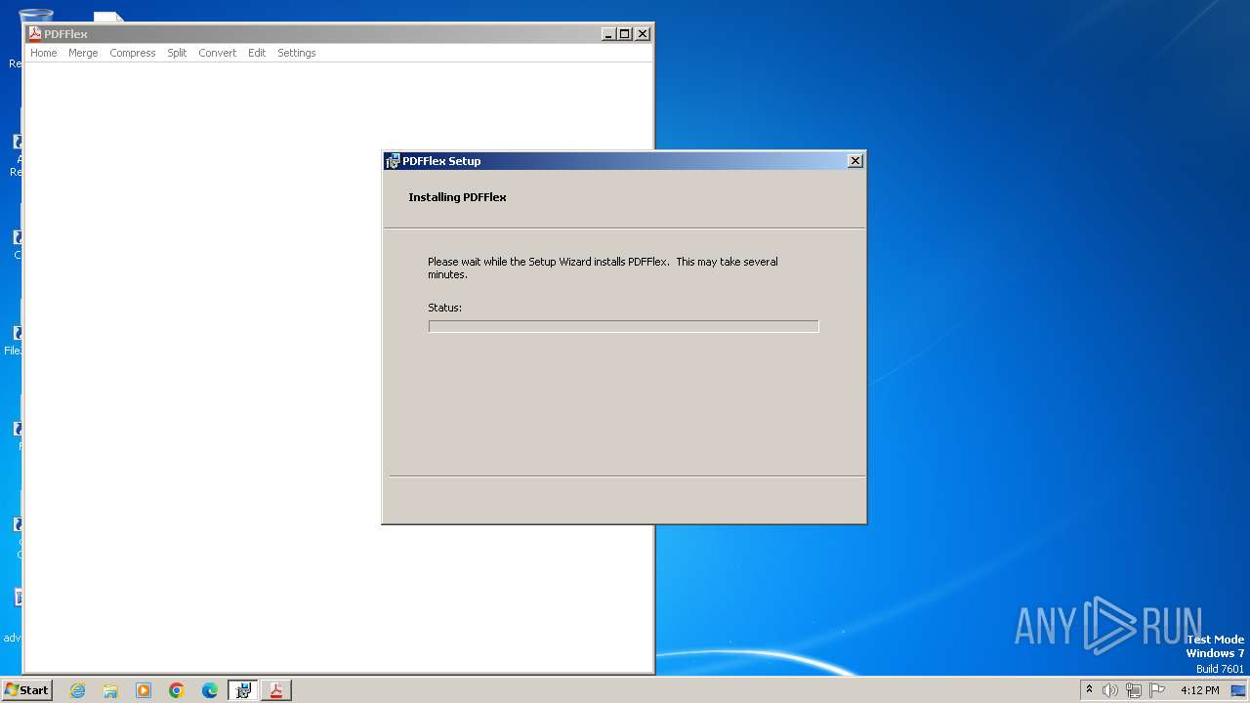Click the PDFFlex window title bar icon
This screenshot has width=1250, height=703.
coord(35,33)
